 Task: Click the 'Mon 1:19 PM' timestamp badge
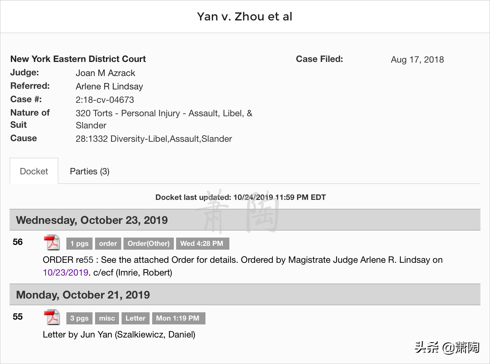tap(179, 318)
